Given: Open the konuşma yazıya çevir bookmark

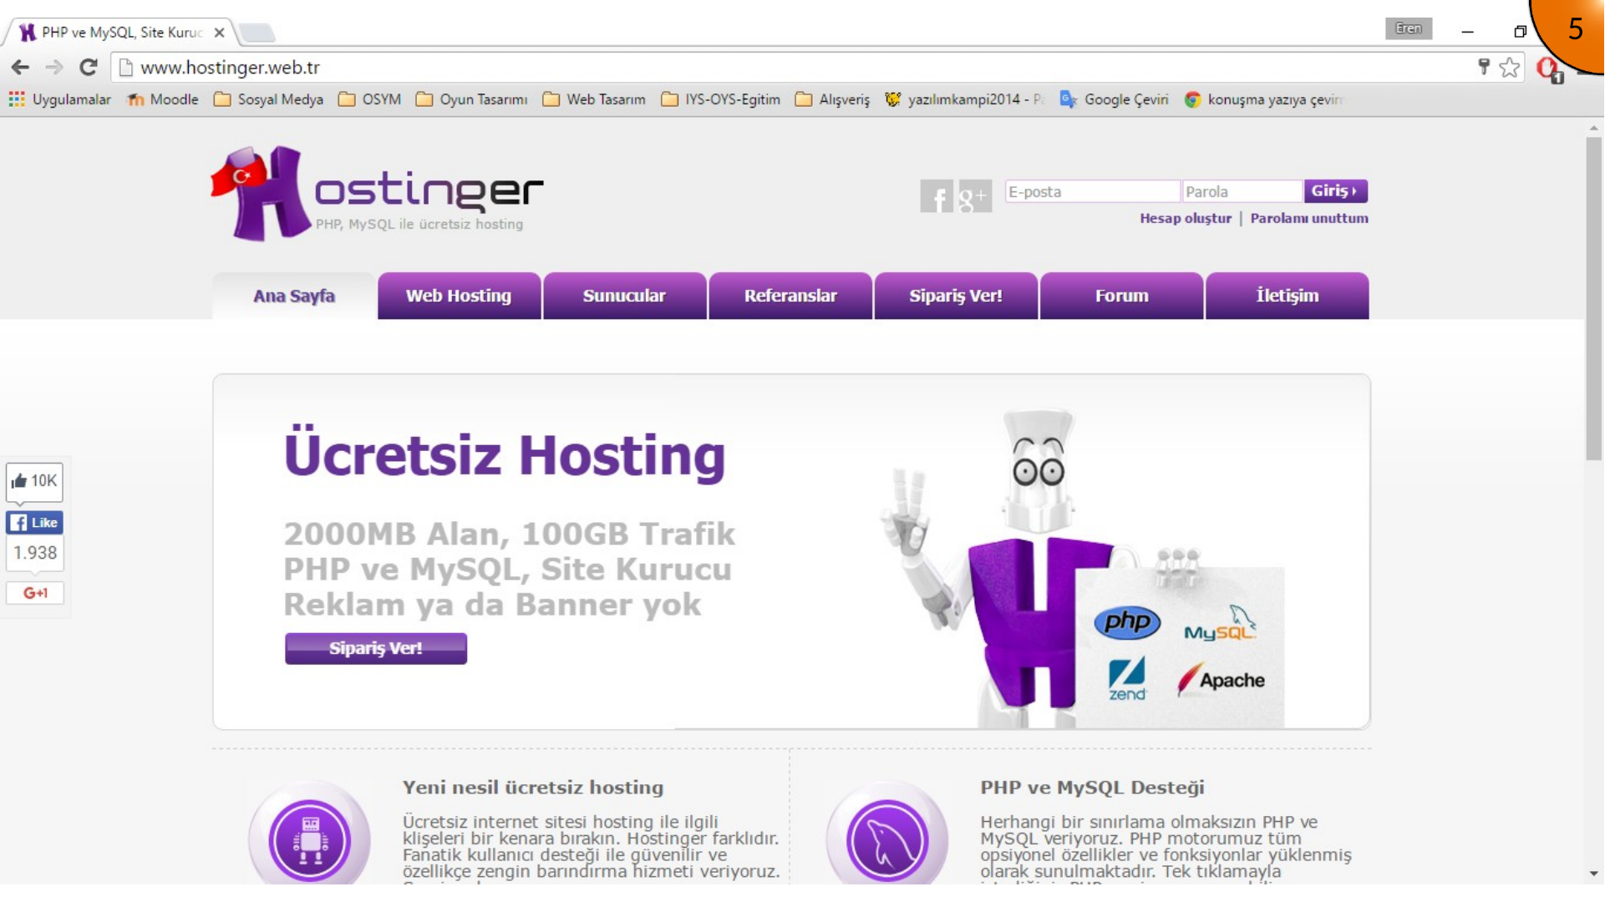Looking at the screenshot, I should point(1262,99).
